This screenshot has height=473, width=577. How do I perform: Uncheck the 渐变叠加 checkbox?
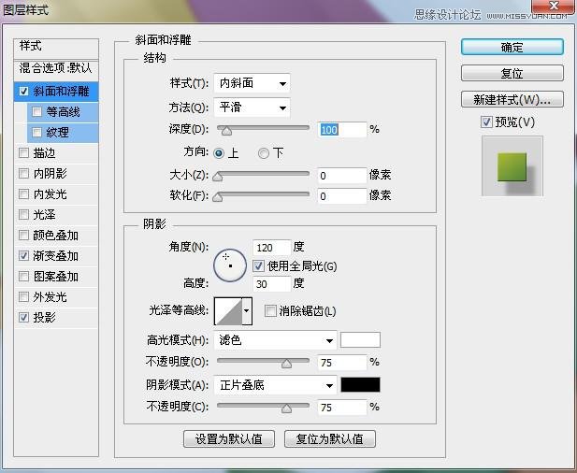click(24, 255)
